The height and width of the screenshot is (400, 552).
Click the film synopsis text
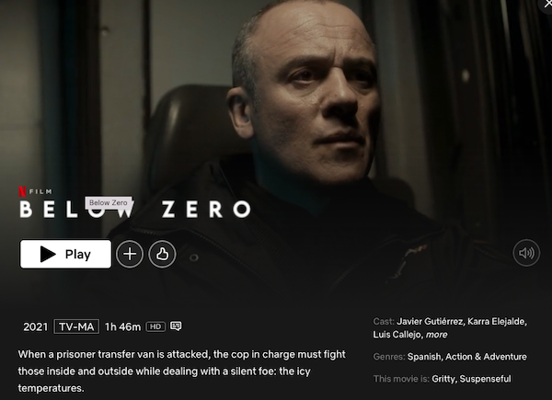(181, 371)
